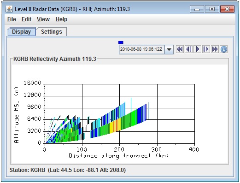Go to first animation frame
The width and height of the screenshot is (240, 183).
point(180,49)
